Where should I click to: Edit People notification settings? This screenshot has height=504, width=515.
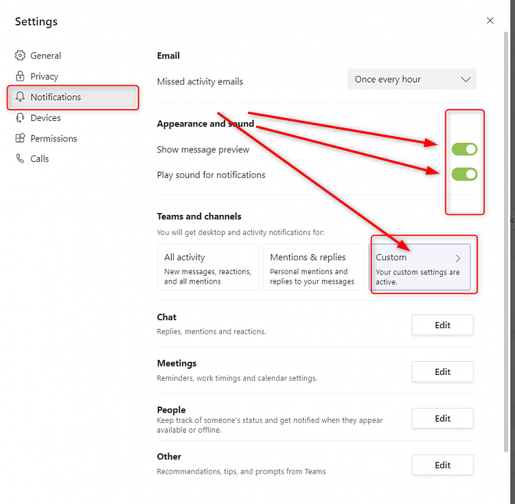[442, 418]
